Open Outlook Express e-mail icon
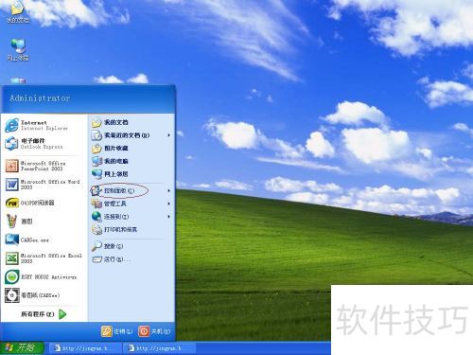Viewport: 473px width, 355px height. click(x=11, y=144)
